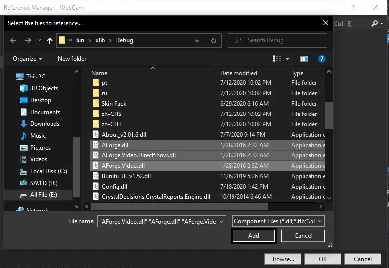Click the Reference Manager help question mark
Viewport: 389px width, 268px height.
click(x=353, y=8)
